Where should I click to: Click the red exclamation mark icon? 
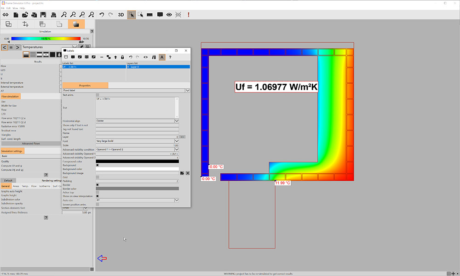pos(188,15)
